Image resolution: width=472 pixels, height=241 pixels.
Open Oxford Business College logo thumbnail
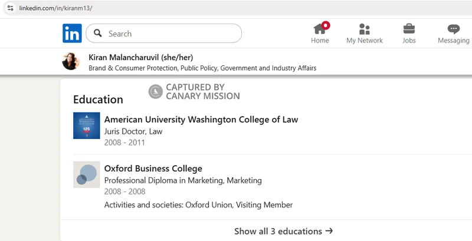(x=87, y=174)
